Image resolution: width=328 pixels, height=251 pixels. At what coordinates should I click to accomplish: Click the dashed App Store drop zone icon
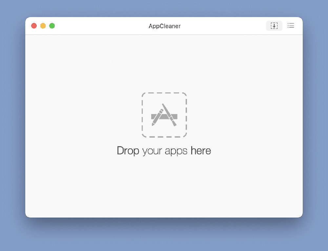coord(164,115)
